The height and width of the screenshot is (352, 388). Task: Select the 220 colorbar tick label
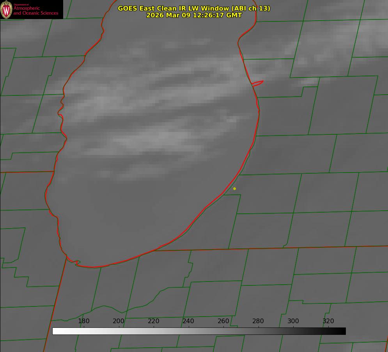click(x=153, y=321)
